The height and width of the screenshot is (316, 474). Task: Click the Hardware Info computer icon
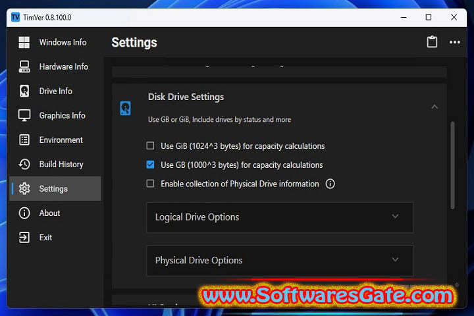tap(24, 66)
